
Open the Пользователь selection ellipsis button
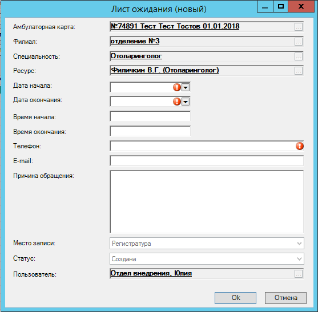click(x=299, y=274)
